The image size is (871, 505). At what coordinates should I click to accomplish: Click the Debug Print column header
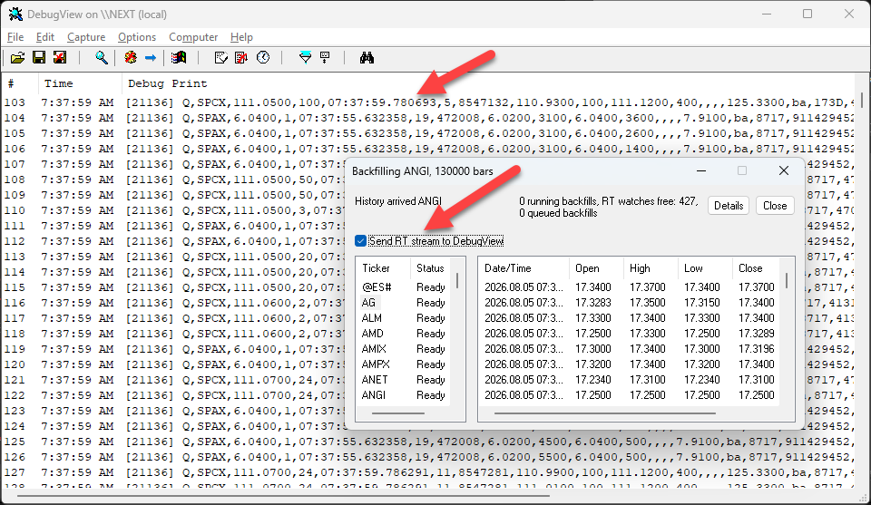489,83
